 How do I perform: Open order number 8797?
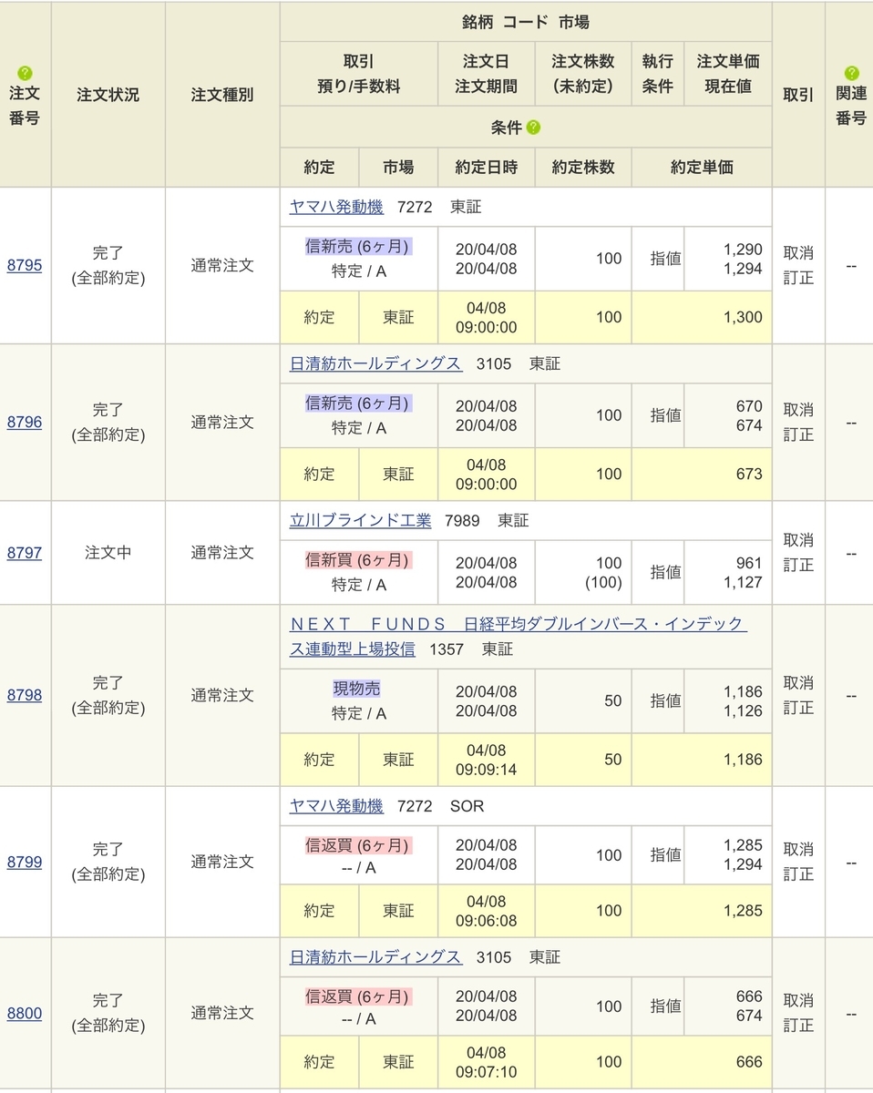pyautogui.click(x=25, y=553)
